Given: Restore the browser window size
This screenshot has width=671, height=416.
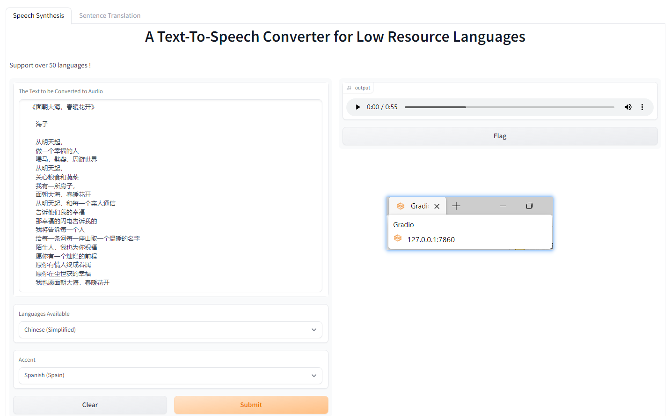Looking at the screenshot, I should click(x=529, y=206).
